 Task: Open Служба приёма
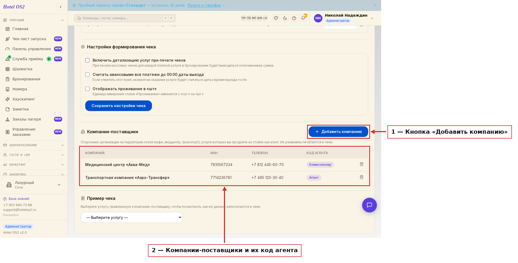point(34,59)
